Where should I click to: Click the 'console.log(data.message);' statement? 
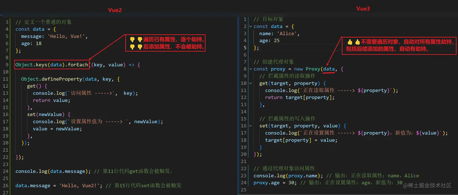pos(53,171)
